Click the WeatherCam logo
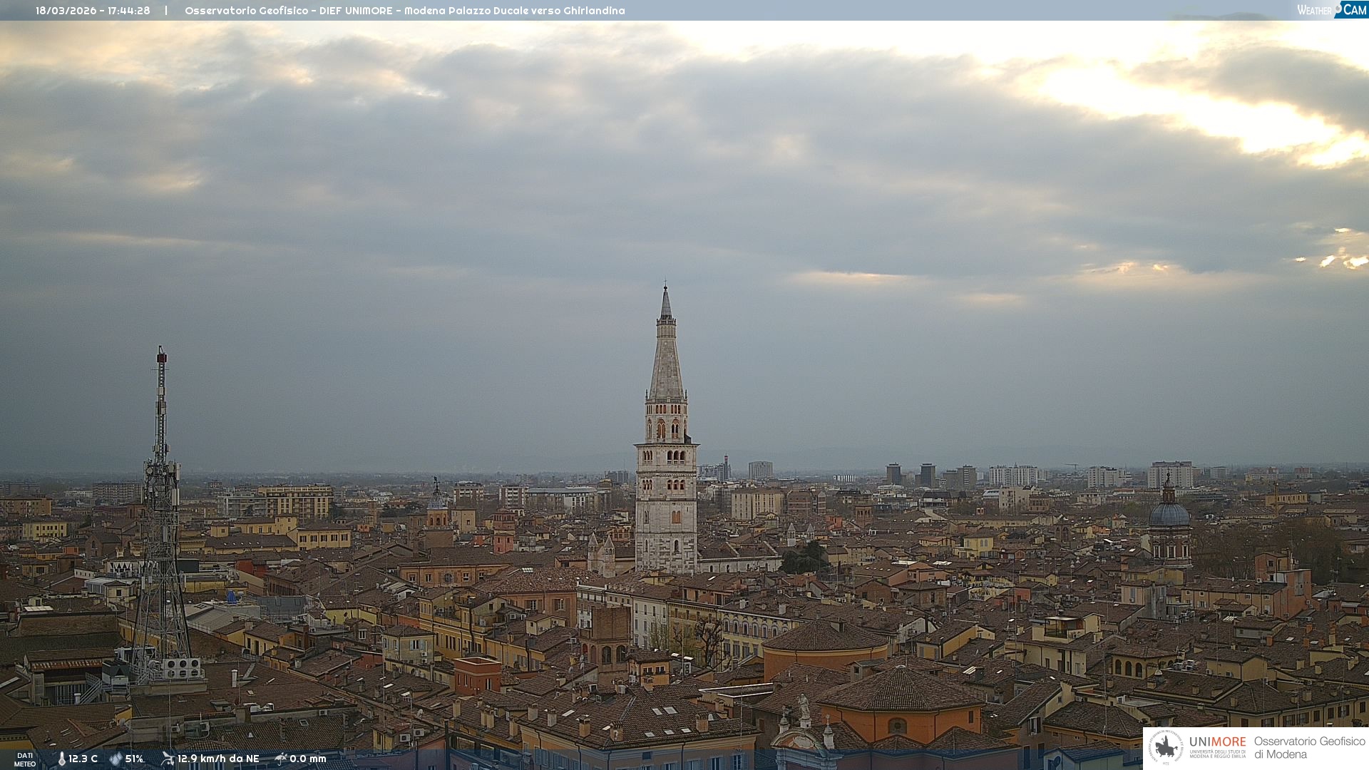 click(x=1331, y=10)
